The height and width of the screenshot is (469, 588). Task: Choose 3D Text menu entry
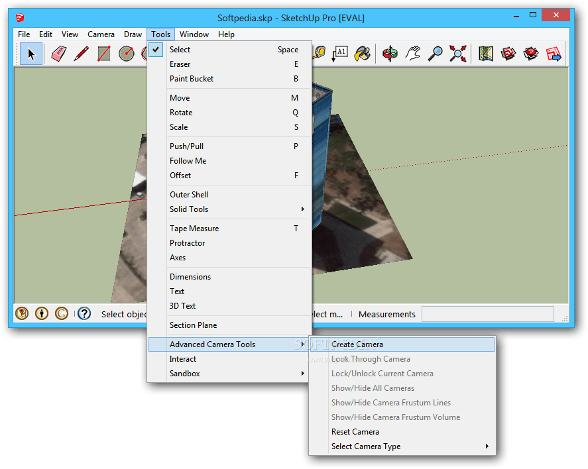[229, 305]
